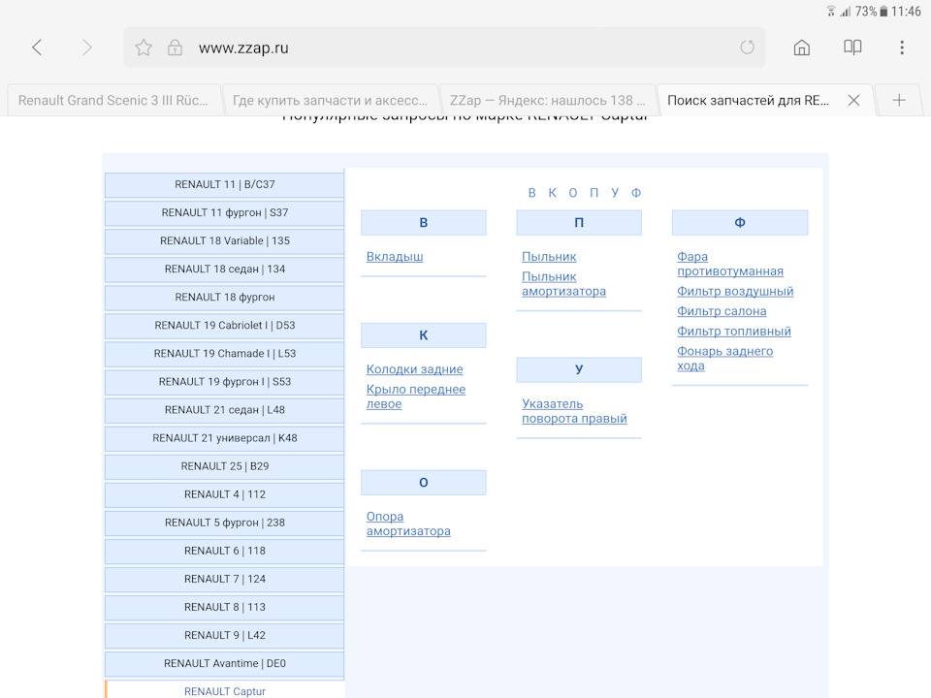Jump to letter О in alphabet index

click(573, 193)
